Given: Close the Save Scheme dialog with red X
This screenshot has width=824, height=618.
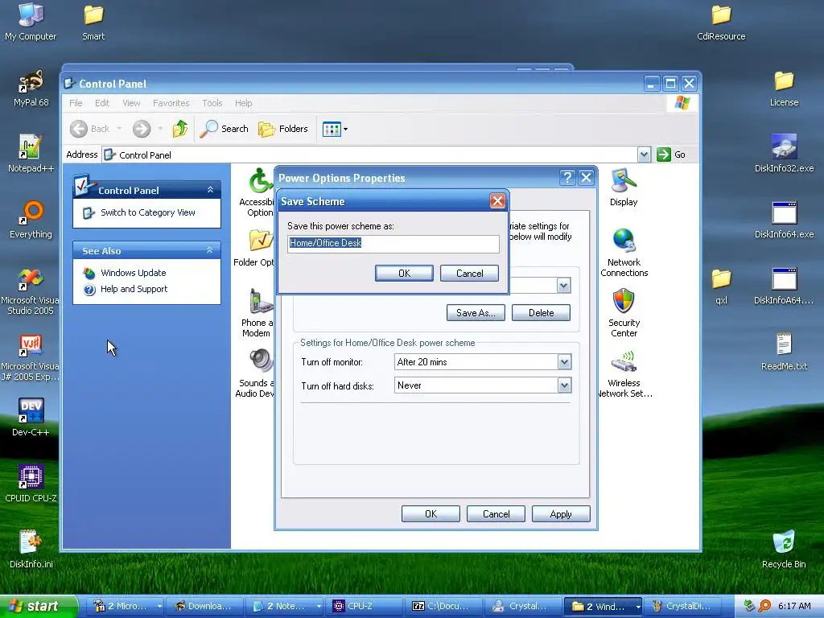Looking at the screenshot, I should point(497,200).
